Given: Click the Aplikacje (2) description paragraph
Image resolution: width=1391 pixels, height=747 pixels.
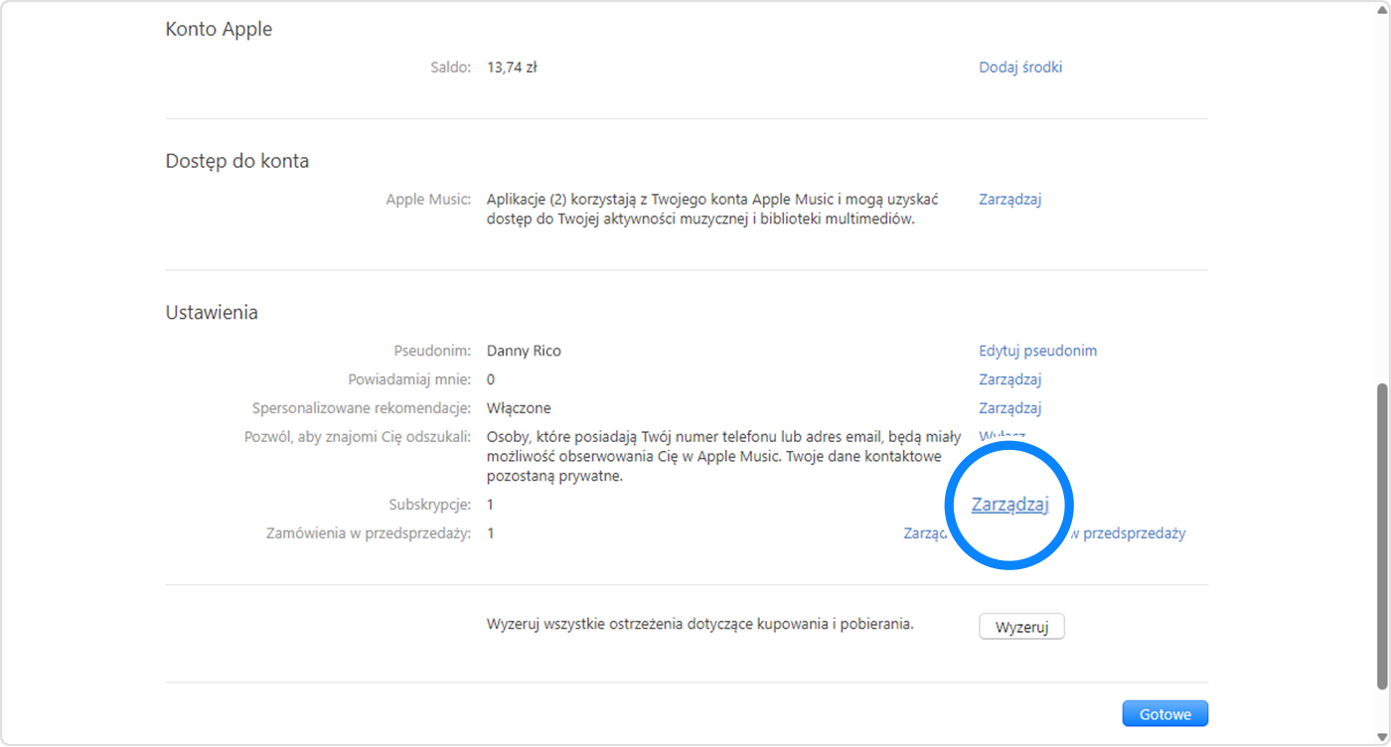Looking at the screenshot, I should click(712, 209).
